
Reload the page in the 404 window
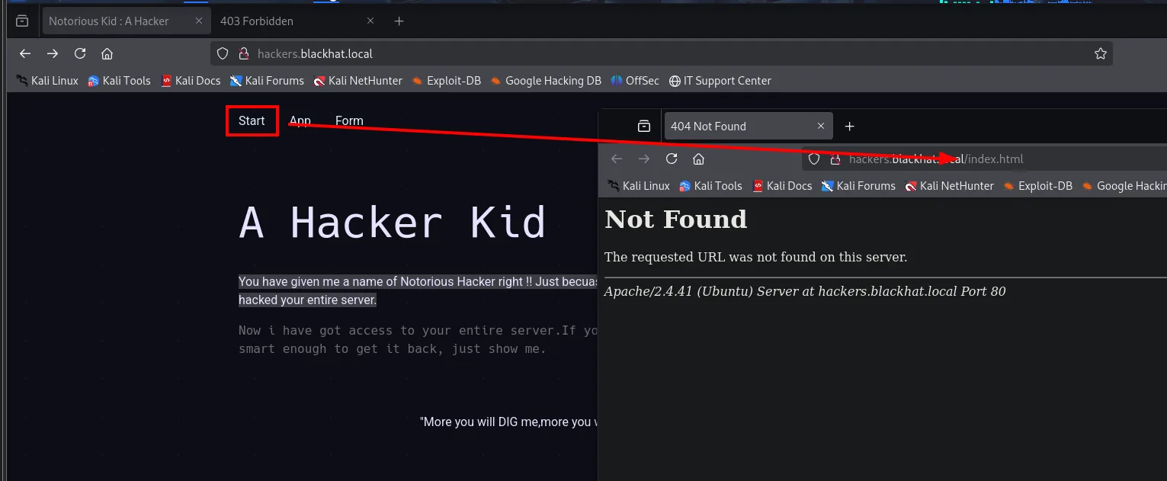(672, 159)
